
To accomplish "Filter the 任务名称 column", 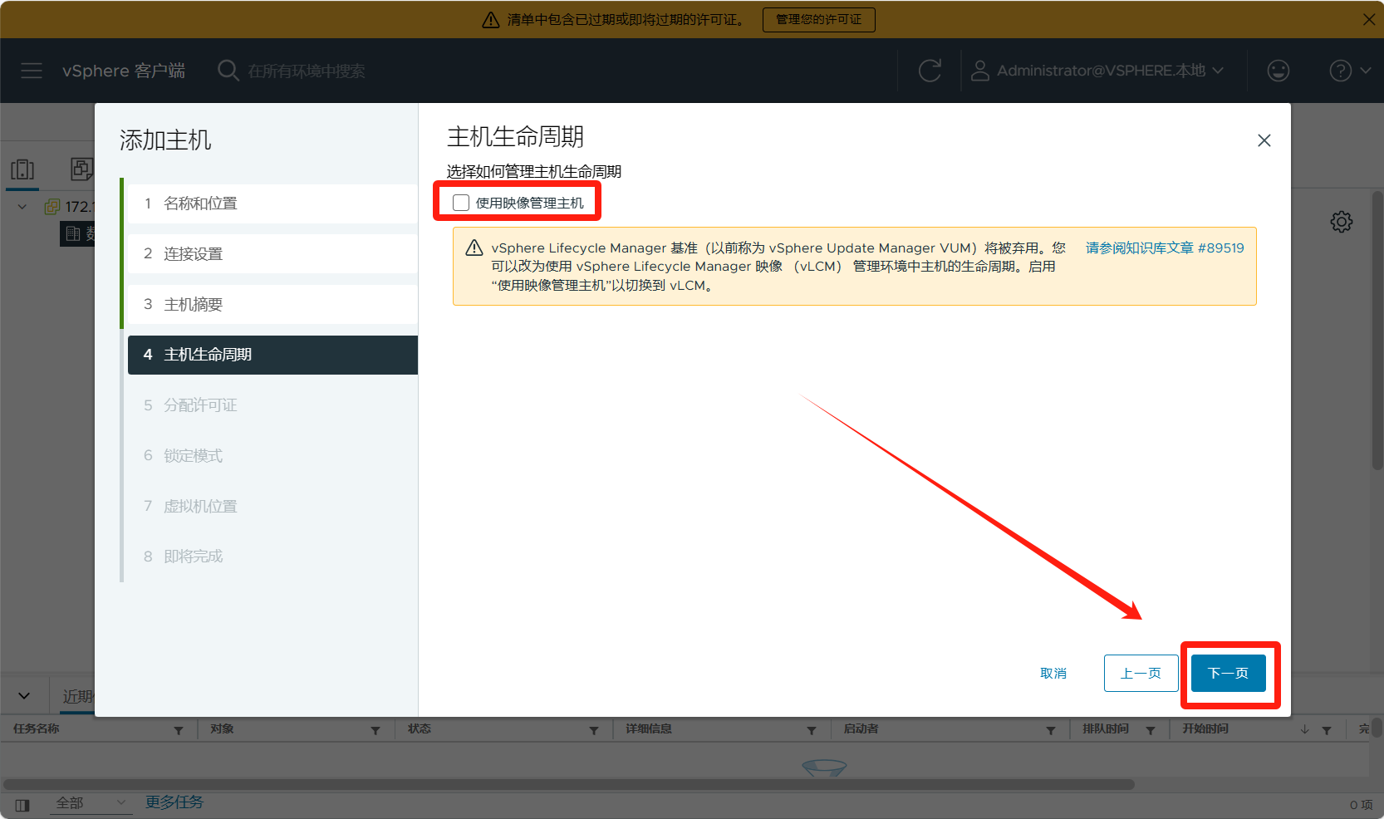I will [179, 730].
